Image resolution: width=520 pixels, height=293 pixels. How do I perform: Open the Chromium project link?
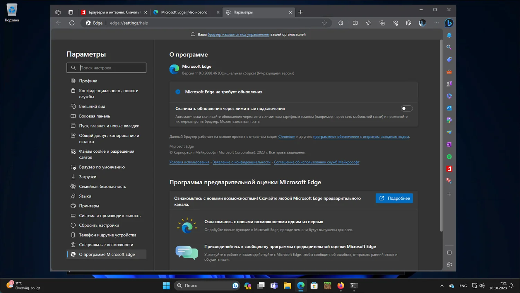[287, 136]
